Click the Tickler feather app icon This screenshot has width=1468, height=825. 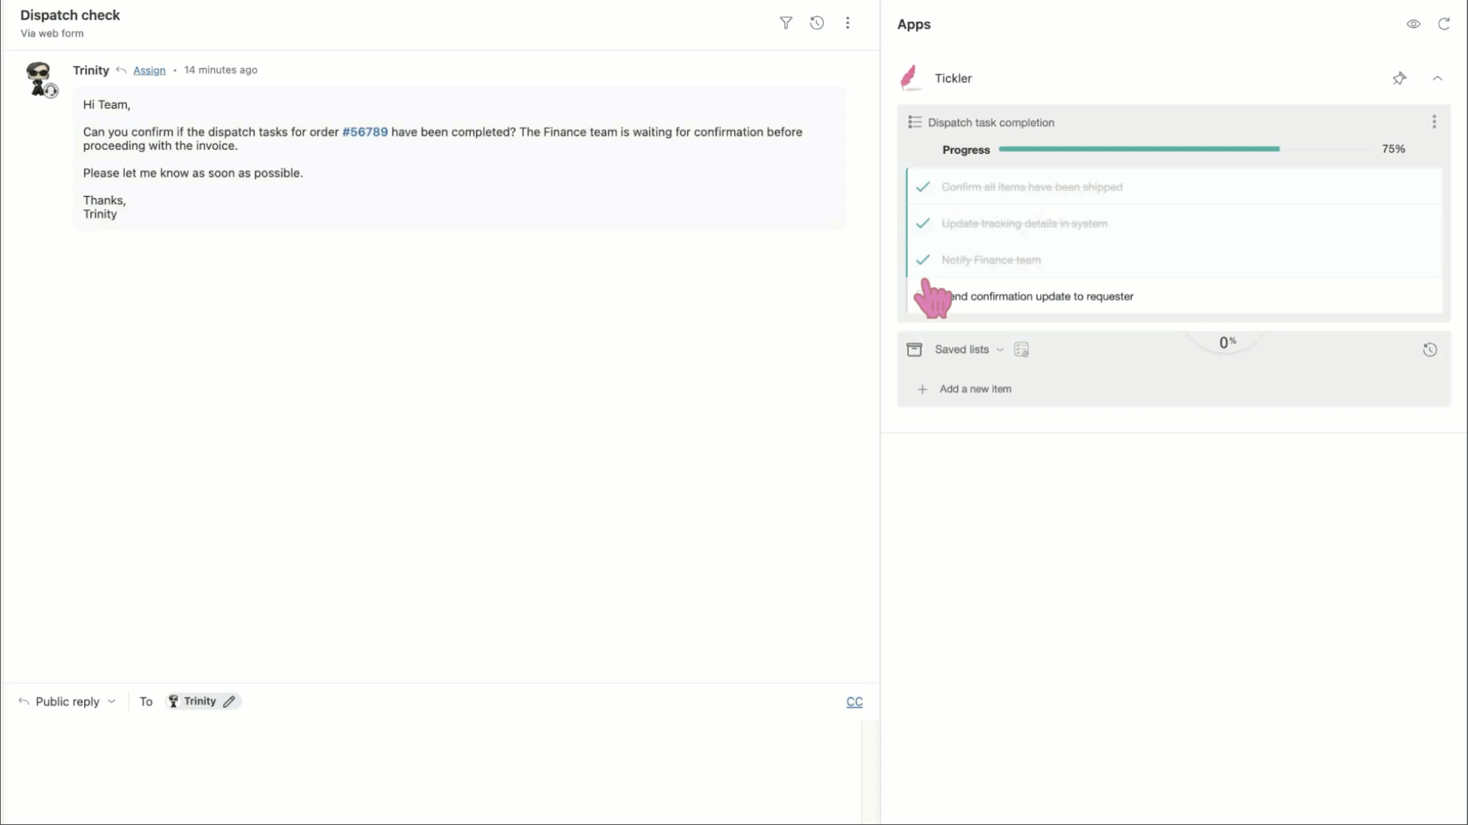click(x=909, y=78)
